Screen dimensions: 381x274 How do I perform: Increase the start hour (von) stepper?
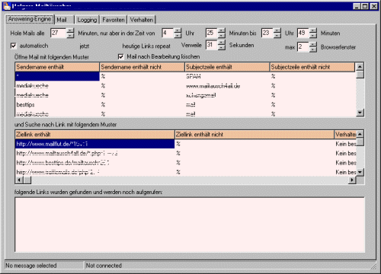(x=178, y=30)
